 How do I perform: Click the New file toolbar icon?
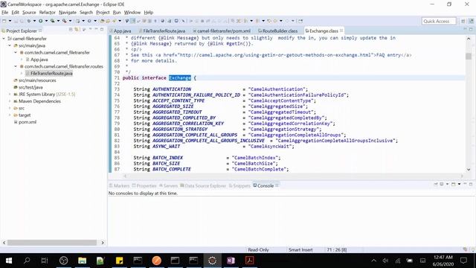coord(4,21)
